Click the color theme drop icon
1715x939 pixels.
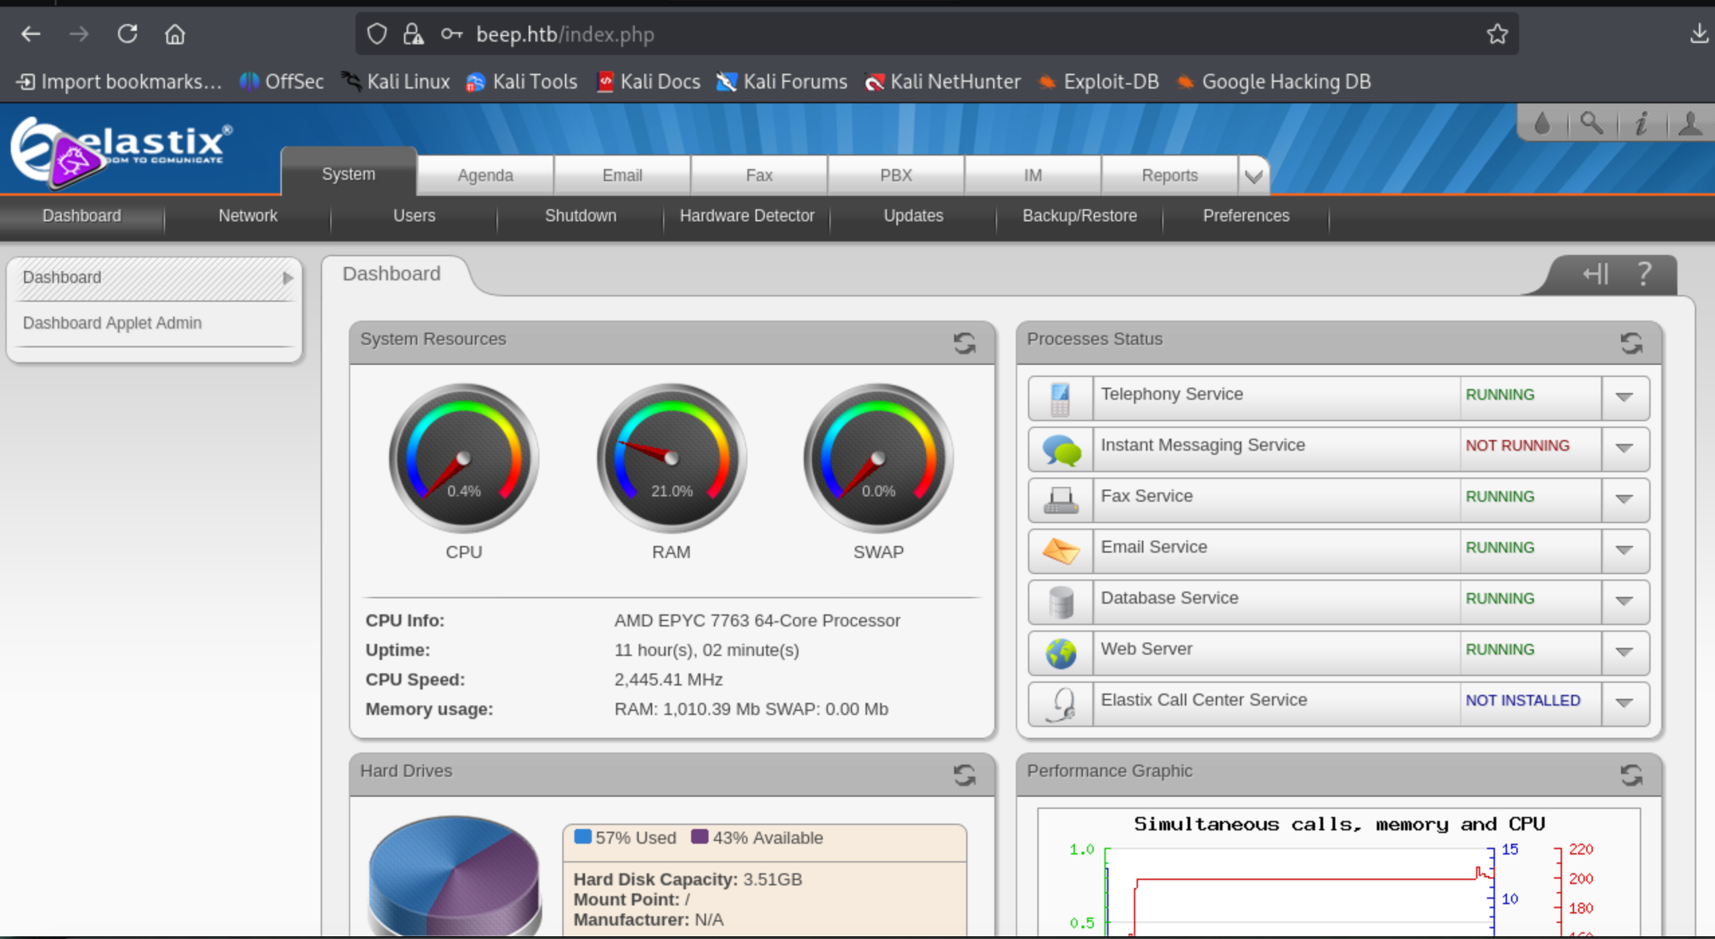click(x=1543, y=123)
